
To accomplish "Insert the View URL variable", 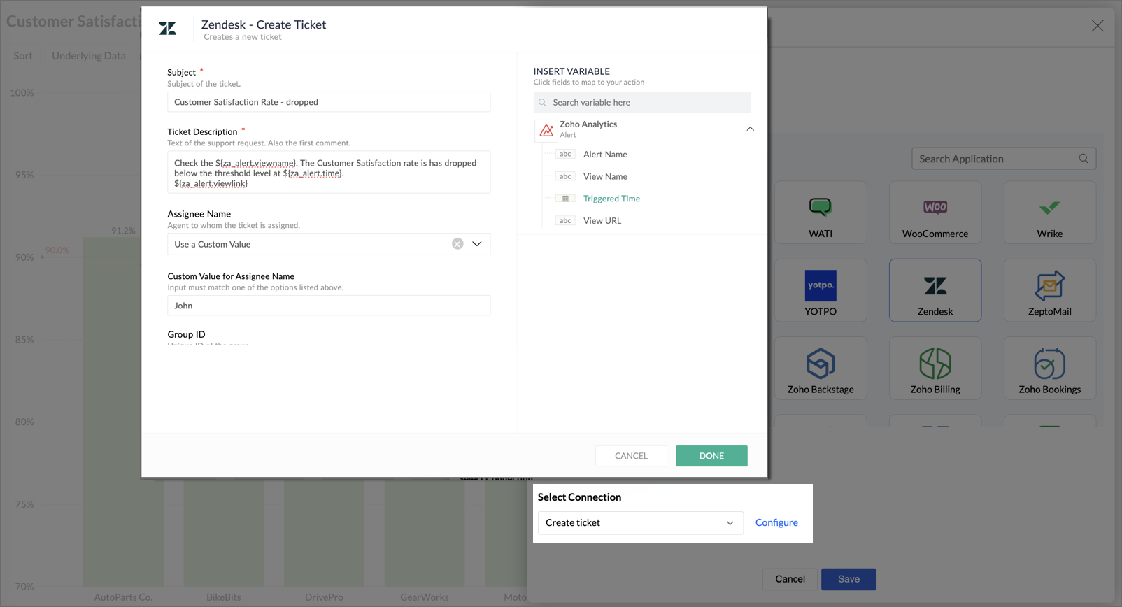I will [x=602, y=221].
